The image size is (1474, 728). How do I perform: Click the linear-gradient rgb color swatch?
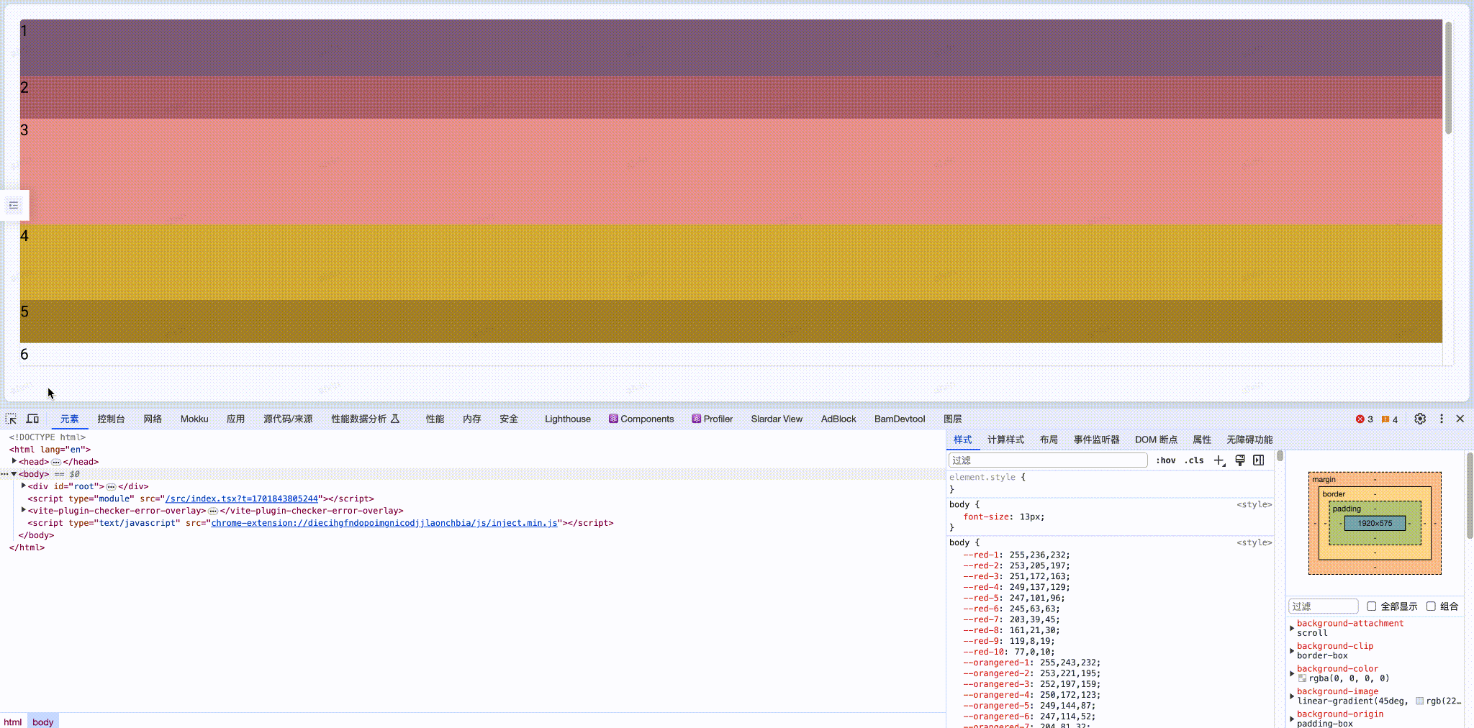[1419, 701]
